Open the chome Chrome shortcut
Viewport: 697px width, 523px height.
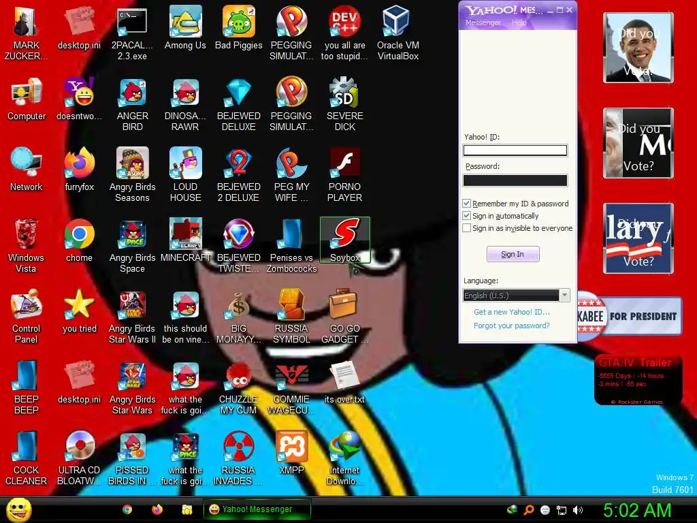79,240
